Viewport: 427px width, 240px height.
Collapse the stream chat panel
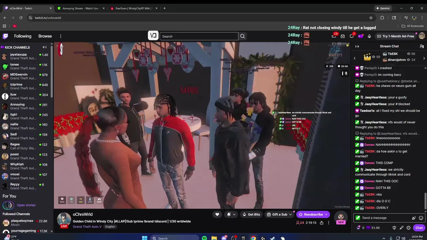357,46
